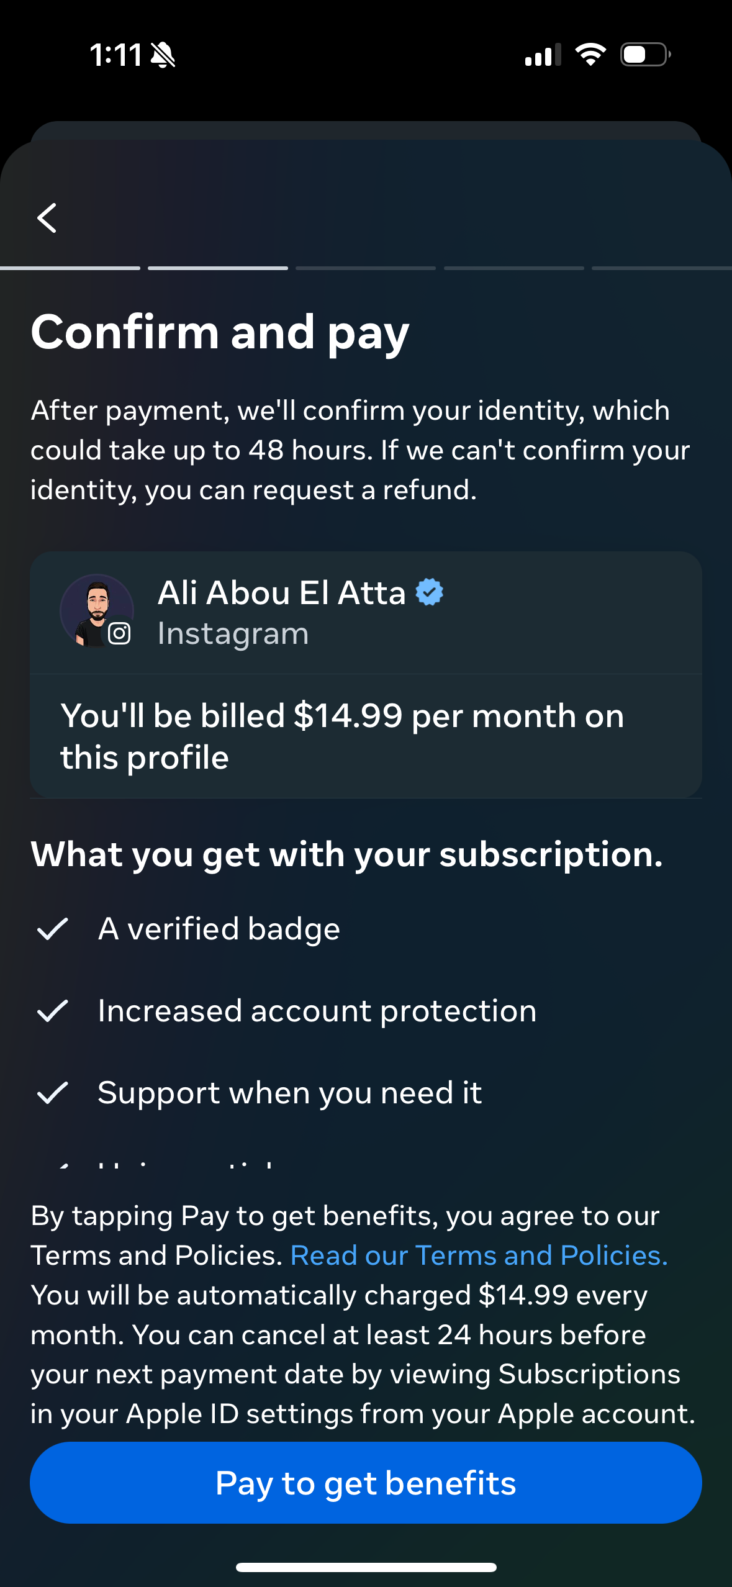This screenshot has width=732, height=1587.
Task: Tap the second progress step segment
Action: click(218, 268)
